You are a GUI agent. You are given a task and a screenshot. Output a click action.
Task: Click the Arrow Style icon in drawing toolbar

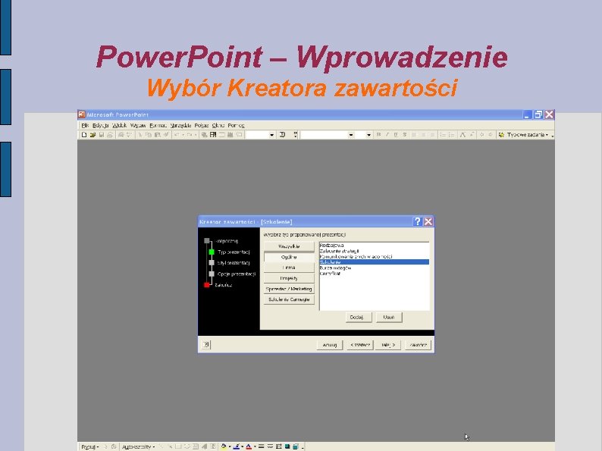click(x=279, y=446)
